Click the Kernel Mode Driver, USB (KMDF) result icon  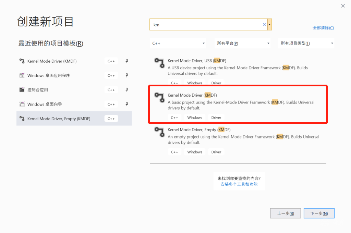point(159,63)
